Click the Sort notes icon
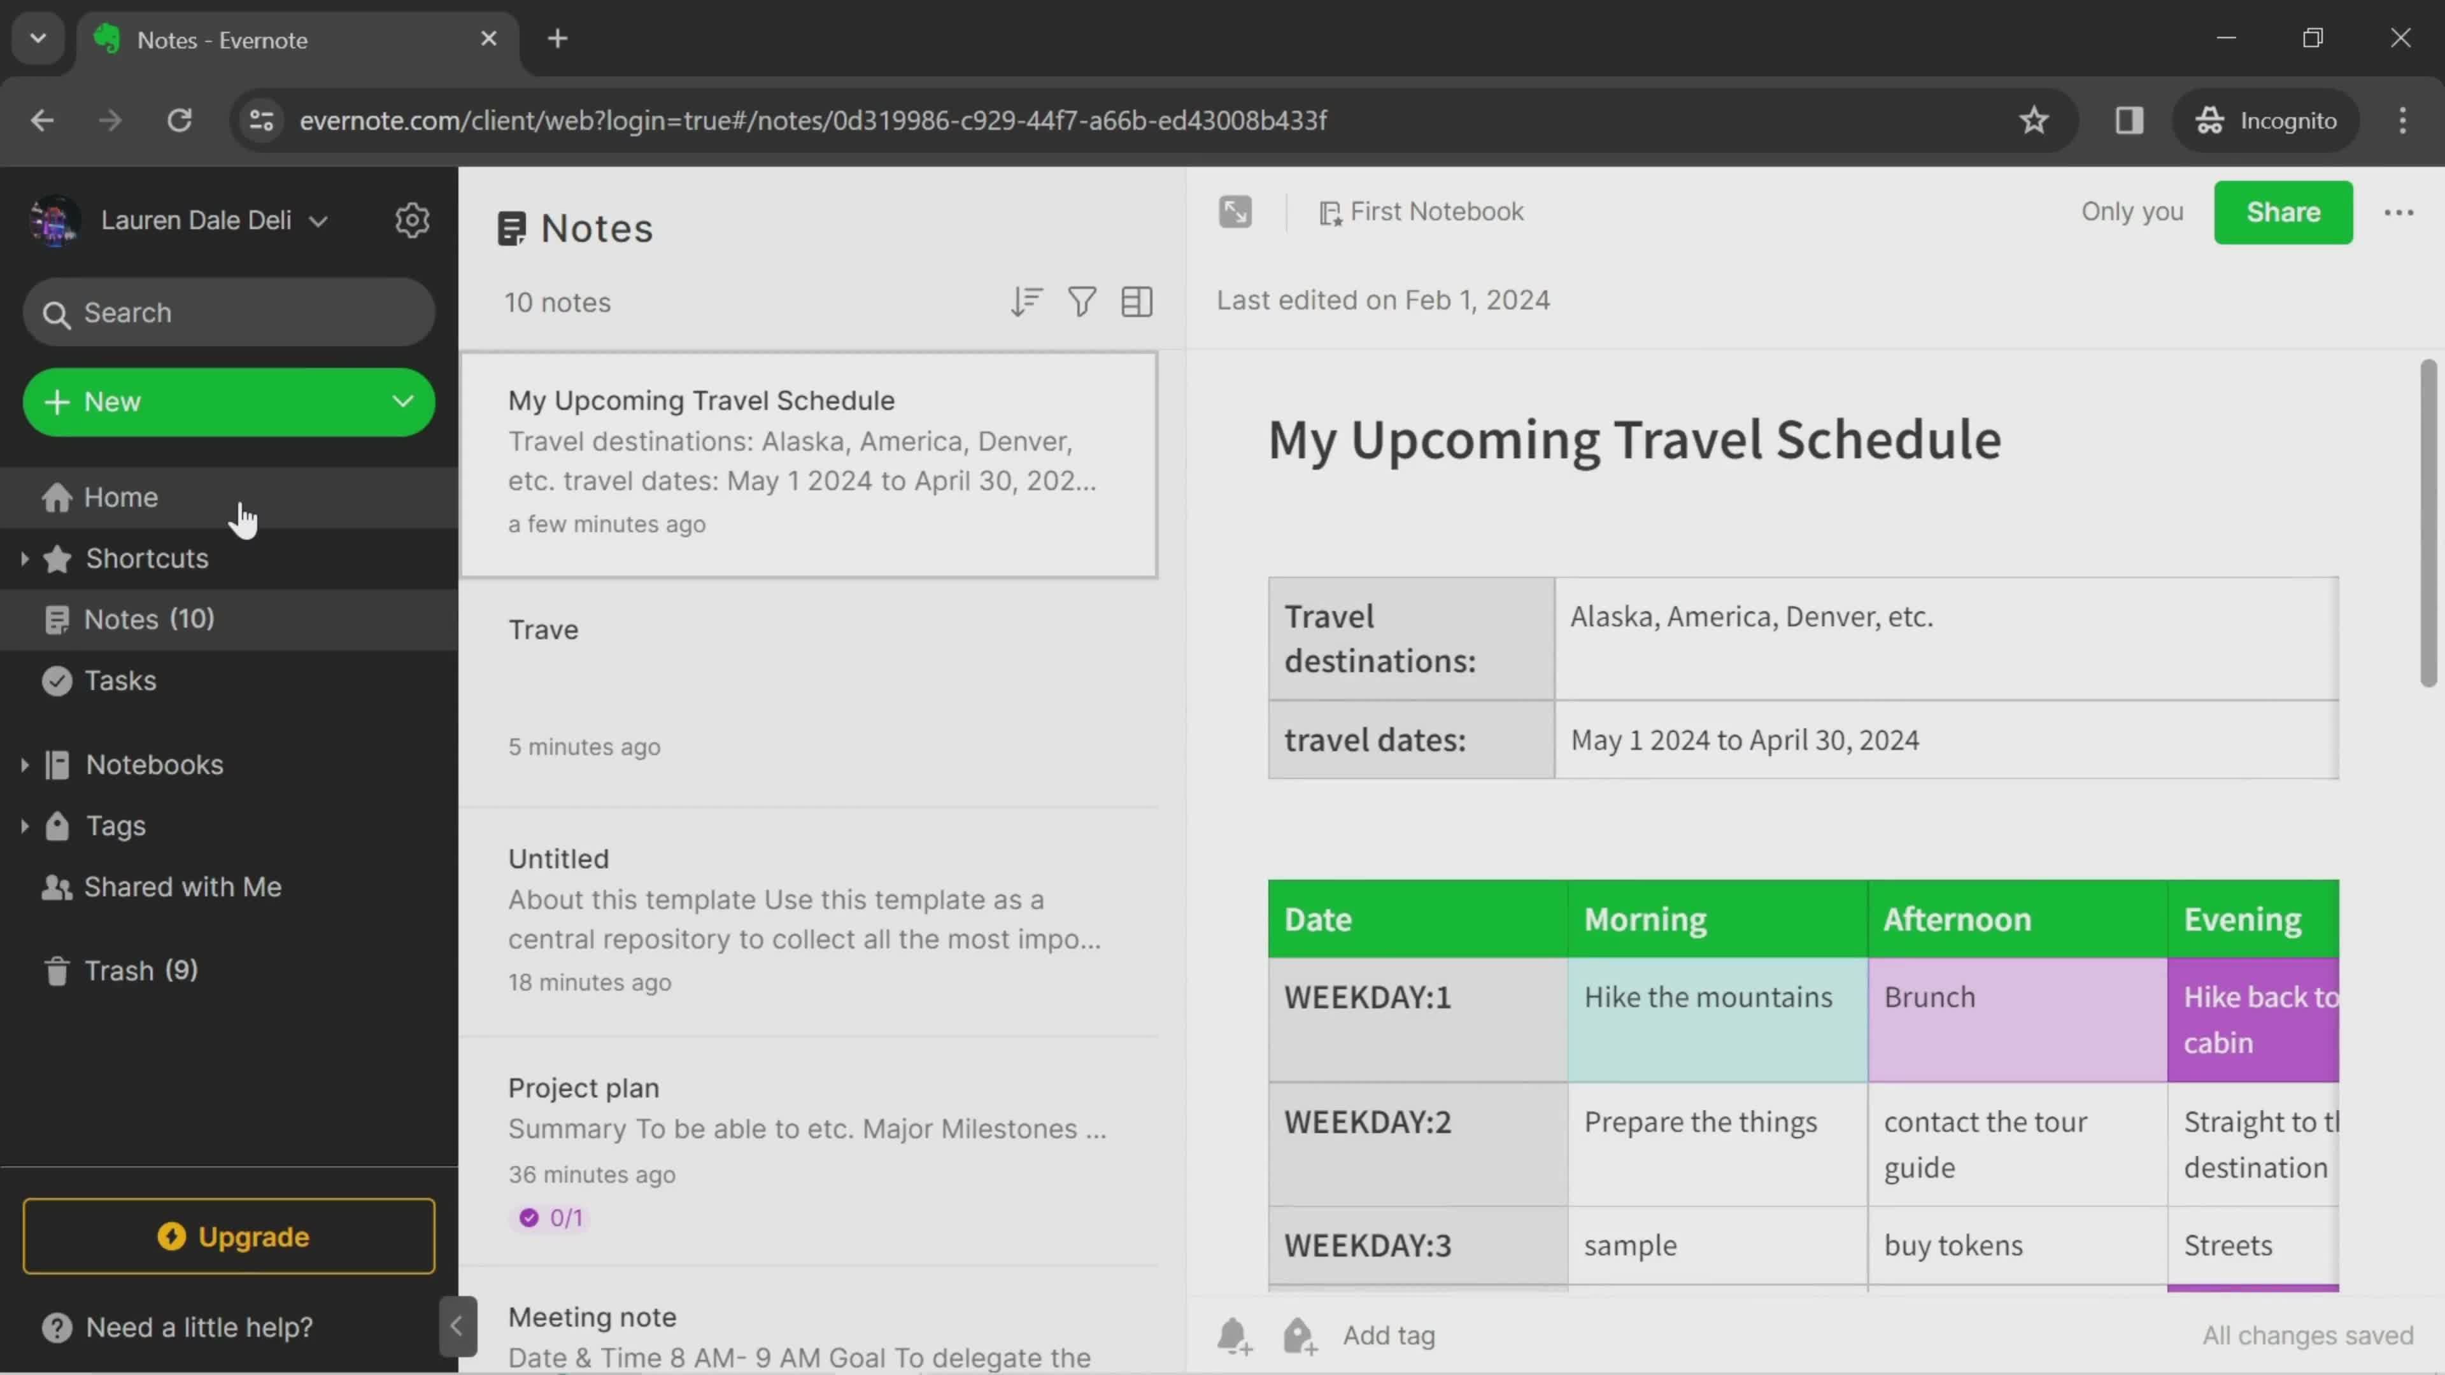The image size is (2445, 1375). coord(1026,302)
